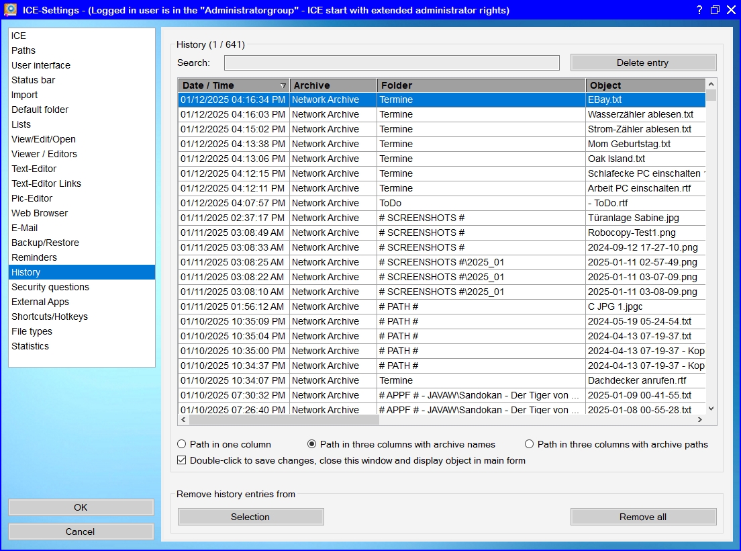Click the Cancel button
Viewport: 741px width, 551px height.
[x=81, y=532]
